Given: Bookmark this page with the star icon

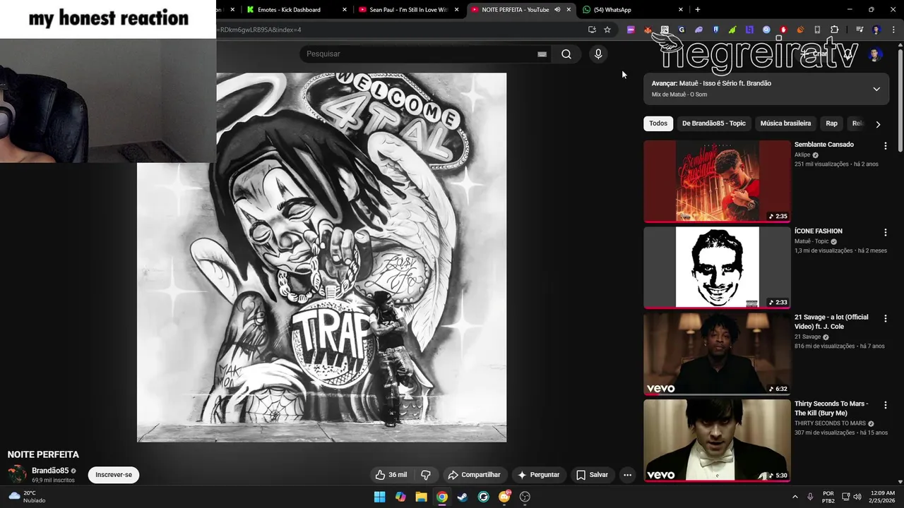Looking at the screenshot, I should (x=607, y=30).
